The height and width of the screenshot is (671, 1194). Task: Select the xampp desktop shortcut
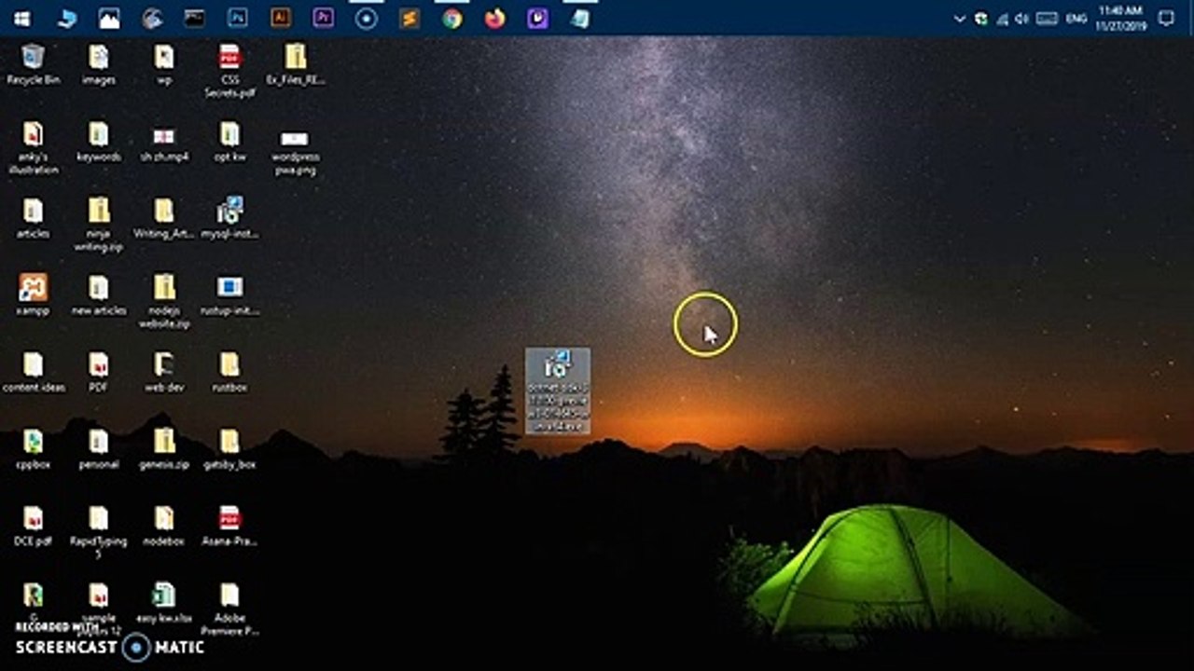pyautogui.click(x=34, y=295)
